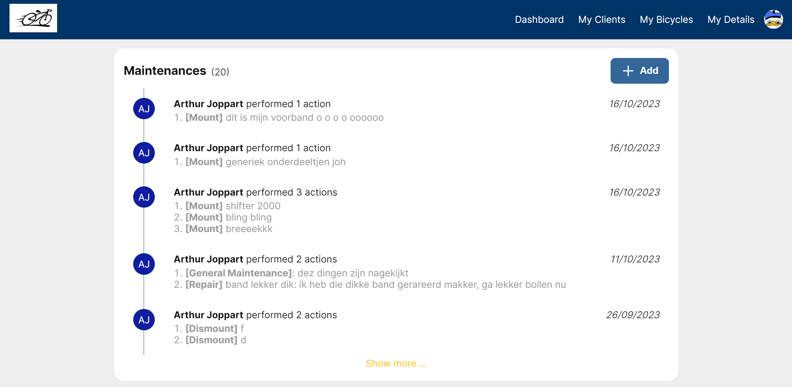Screen dimensions: 792x387
Task: Select entry 'generiek onderdeeltjen joh'
Action: click(x=260, y=162)
